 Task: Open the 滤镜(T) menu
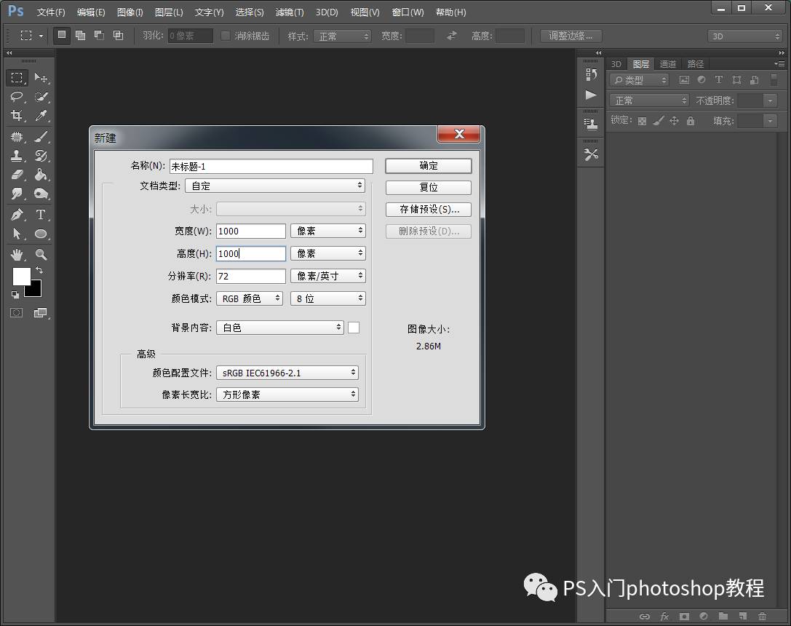tap(290, 12)
